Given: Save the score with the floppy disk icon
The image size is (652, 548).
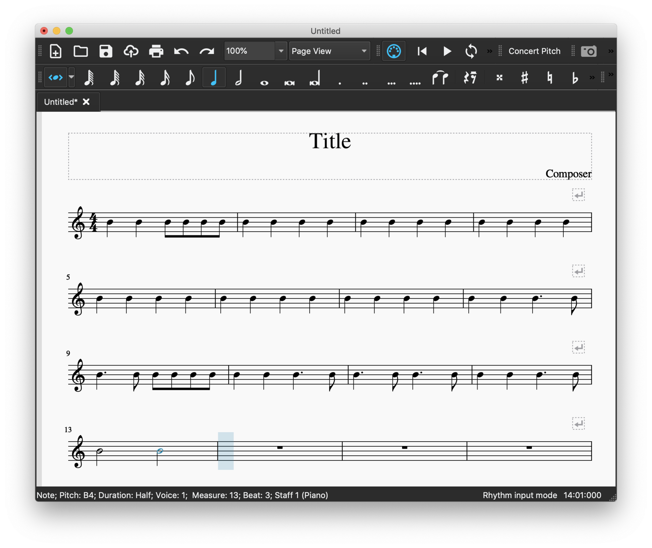Looking at the screenshot, I should coord(106,51).
